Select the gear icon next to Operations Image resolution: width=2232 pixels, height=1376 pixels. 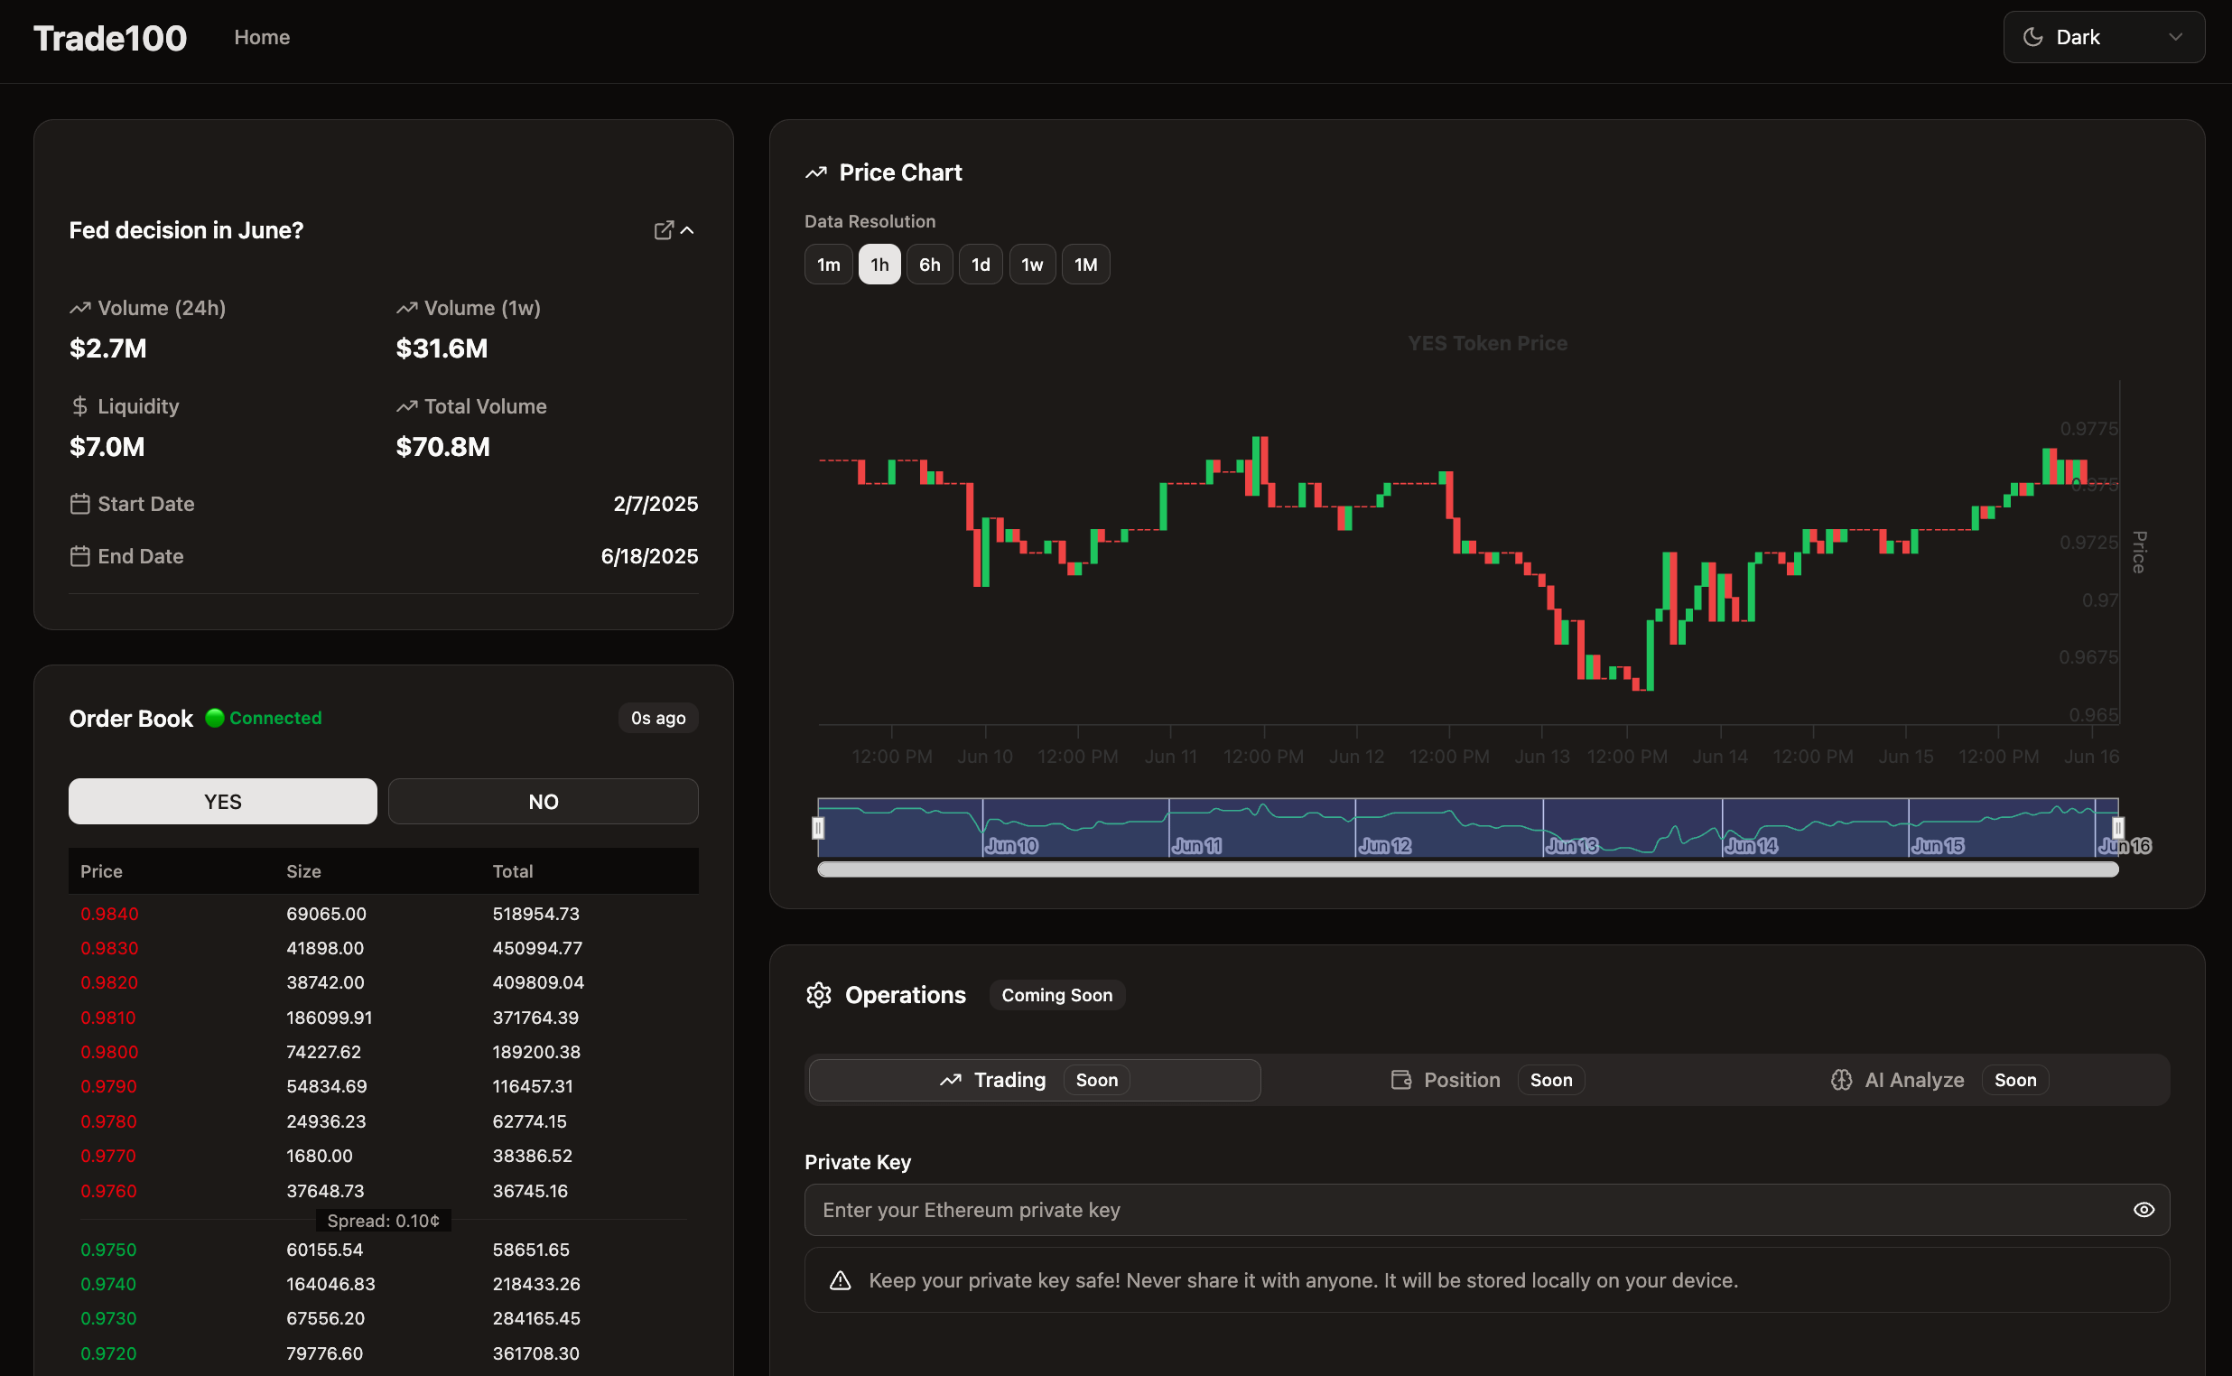[818, 995]
